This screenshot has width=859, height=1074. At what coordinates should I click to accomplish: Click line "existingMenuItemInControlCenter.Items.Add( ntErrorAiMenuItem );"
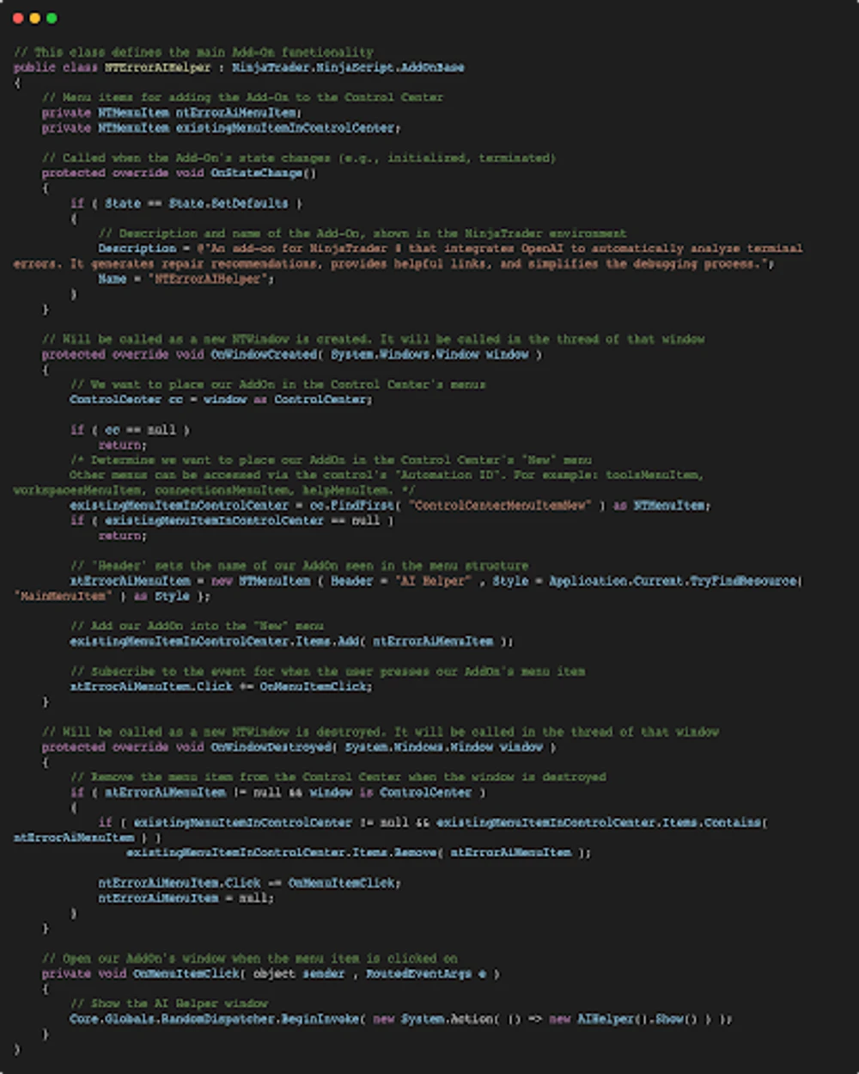(x=292, y=641)
